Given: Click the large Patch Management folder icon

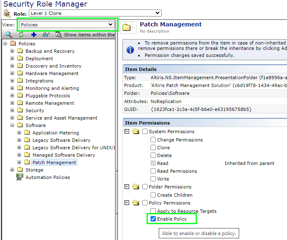Looking at the screenshot, I should click(127, 28).
